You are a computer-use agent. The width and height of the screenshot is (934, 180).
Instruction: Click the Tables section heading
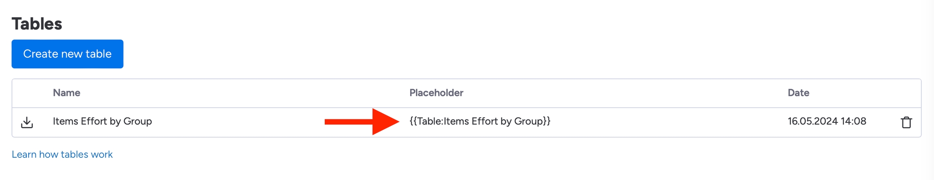click(x=37, y=24)
